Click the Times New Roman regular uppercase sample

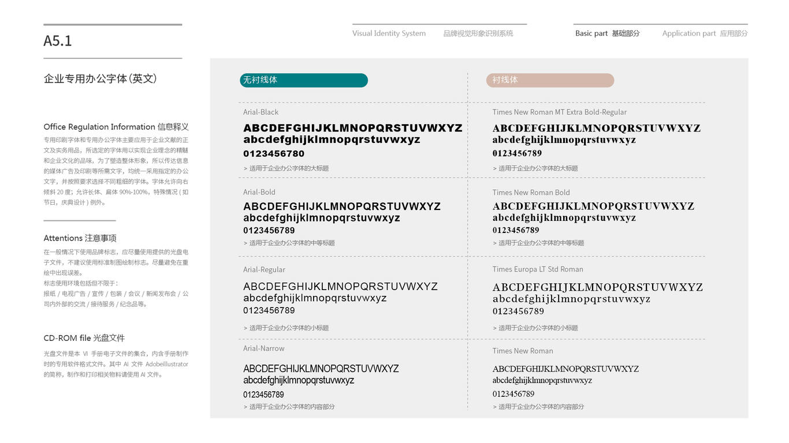pos(565,369)
